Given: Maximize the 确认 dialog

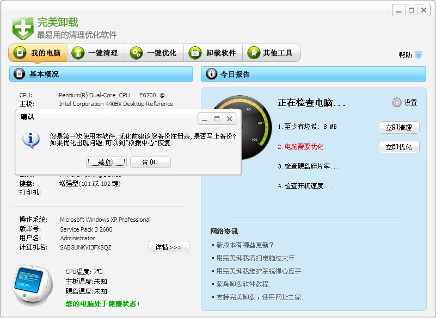Looking at the screenshot, I should tap(217, 119).
